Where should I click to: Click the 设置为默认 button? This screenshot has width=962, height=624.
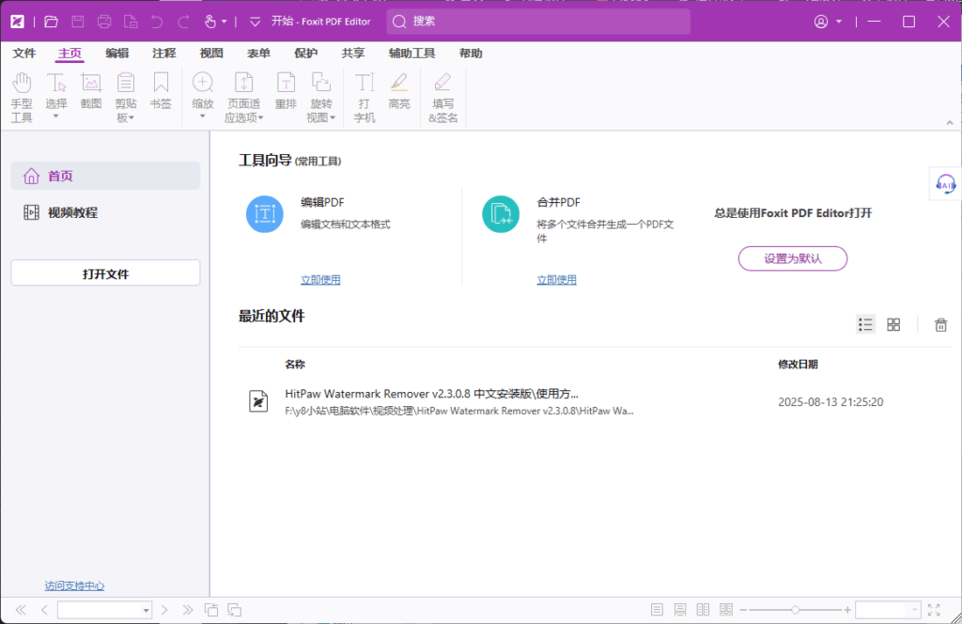click(792, 258)
